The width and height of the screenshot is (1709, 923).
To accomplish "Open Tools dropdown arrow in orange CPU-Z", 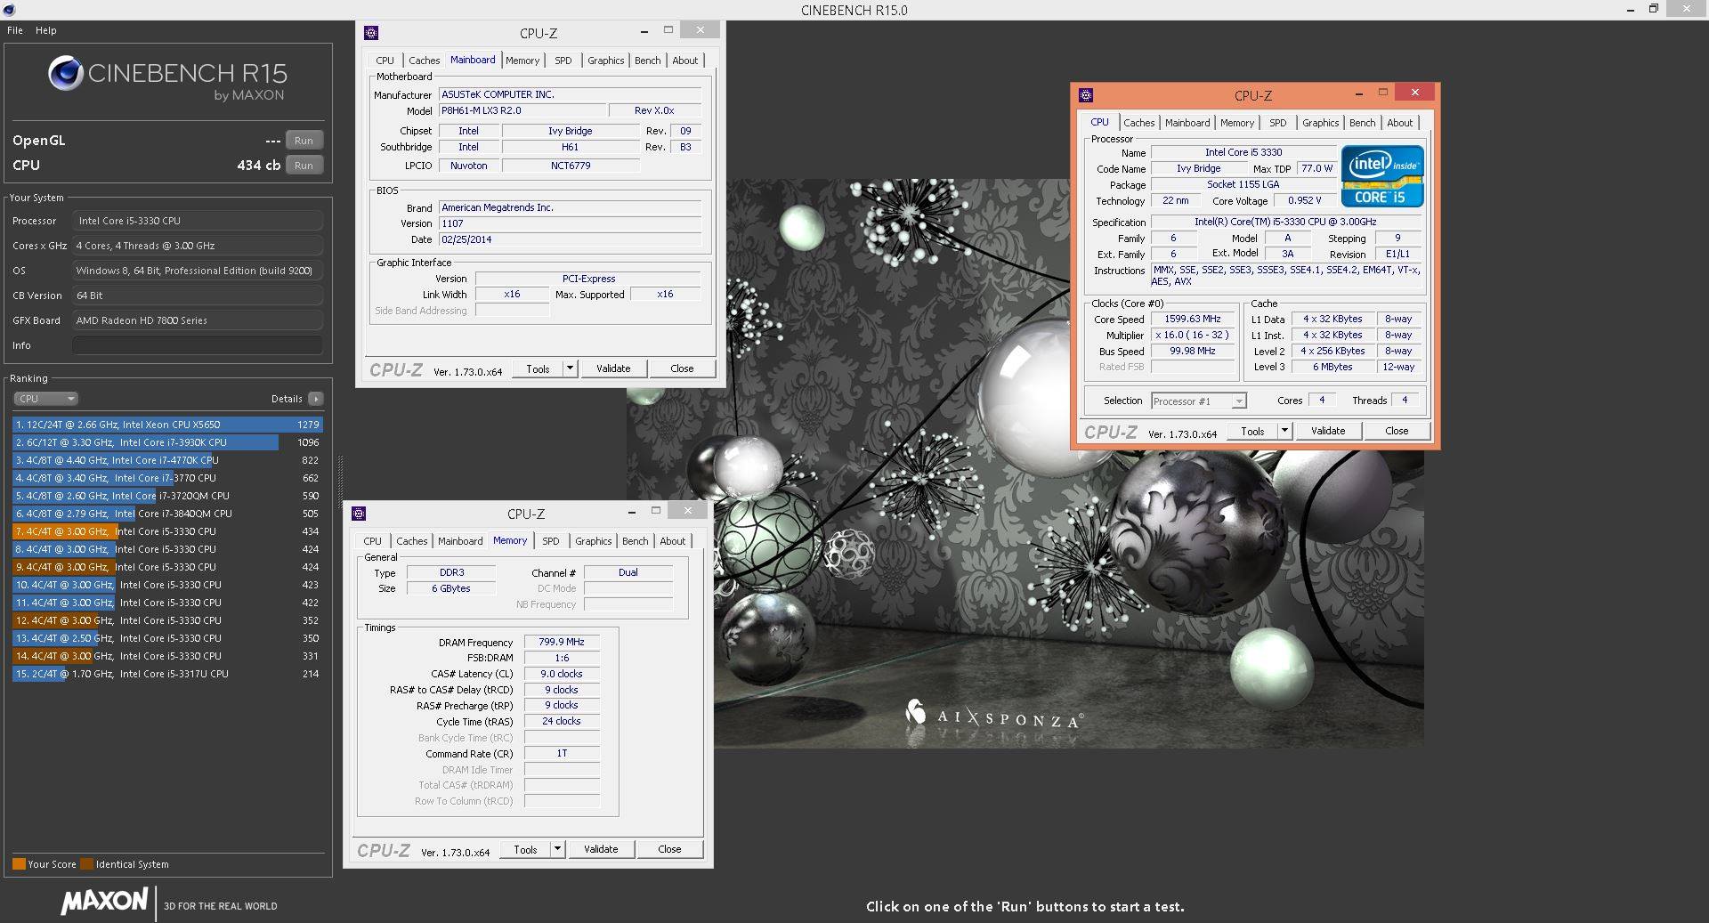I will (x=1284, y=431).
